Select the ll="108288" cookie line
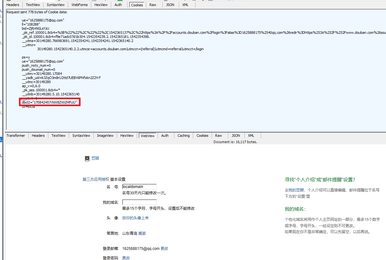The image size is (386, 260). tap(31, 24)
